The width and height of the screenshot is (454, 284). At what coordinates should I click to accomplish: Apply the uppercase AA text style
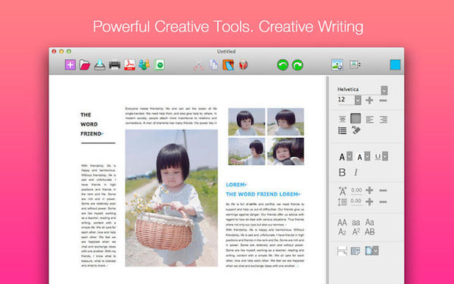342,223
